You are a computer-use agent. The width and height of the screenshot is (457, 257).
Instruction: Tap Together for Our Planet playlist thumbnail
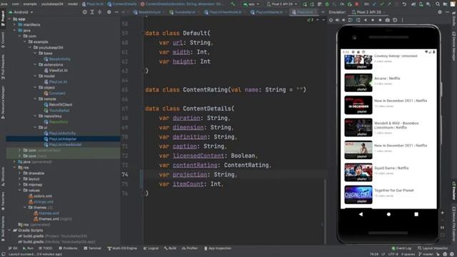[x=358, y=195]
